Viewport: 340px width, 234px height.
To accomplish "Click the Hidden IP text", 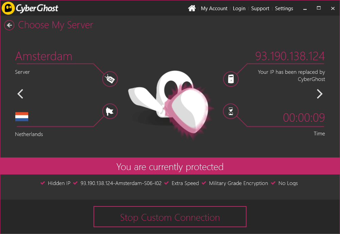I will coord(59,183).
